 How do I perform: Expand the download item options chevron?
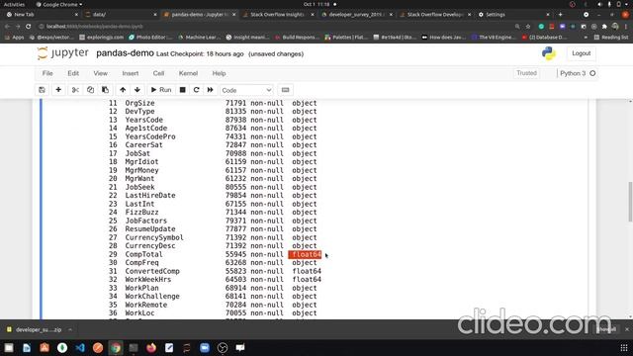(70, 329)
